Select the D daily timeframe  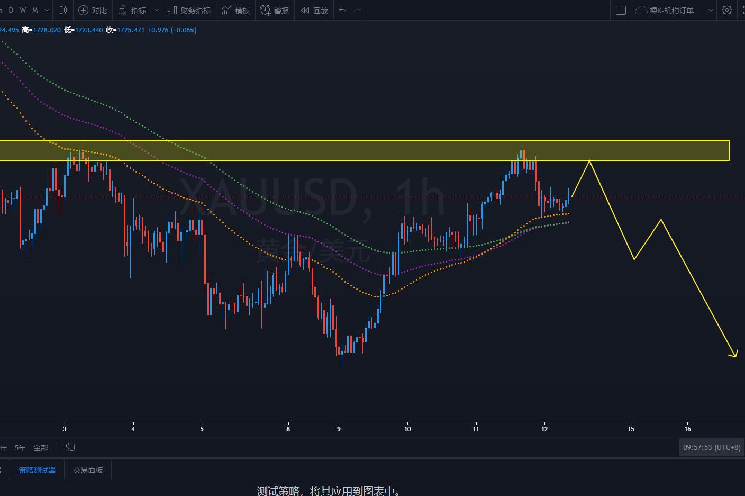click(x=11, y=10)
